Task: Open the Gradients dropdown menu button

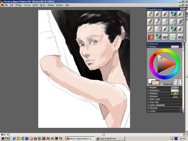Action: pyautogui.click(x=181, y=91)
